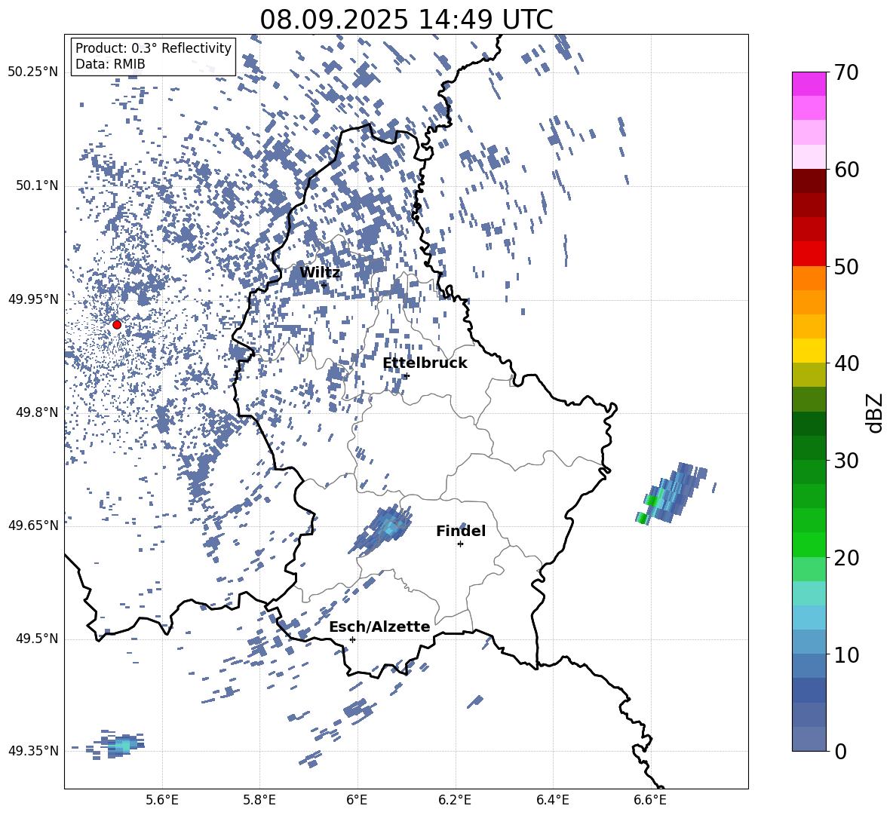Screen dimensions: 893x815
Task: Click the Product: 0.3° Reflectivity text
Action: click(153, 47)
